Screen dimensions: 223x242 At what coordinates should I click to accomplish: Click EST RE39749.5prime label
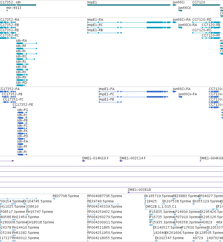100,201
